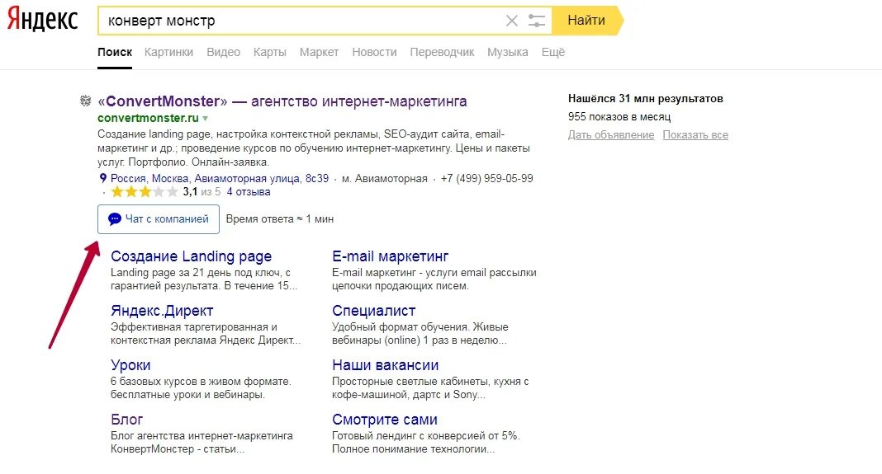The height and width of the screenshot is (474, 882).
Task: Open the Яндекс.Директ sitelink
Action: coord(162,311)
